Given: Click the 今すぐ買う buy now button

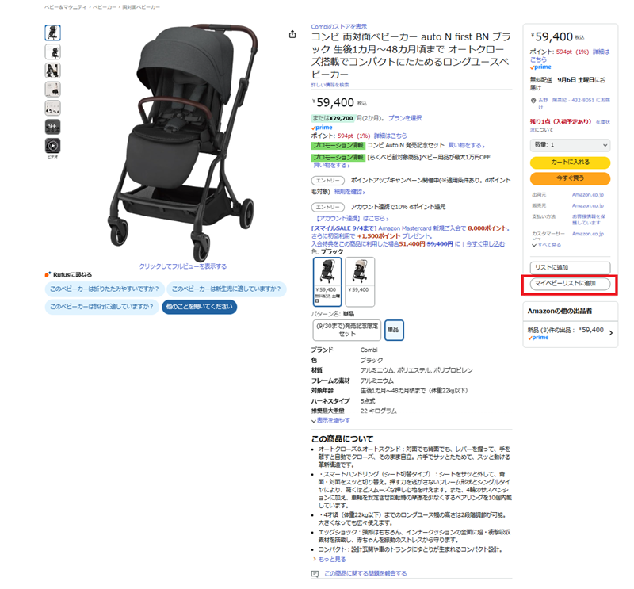Looking at the screenshot, I should pos(570,178).
